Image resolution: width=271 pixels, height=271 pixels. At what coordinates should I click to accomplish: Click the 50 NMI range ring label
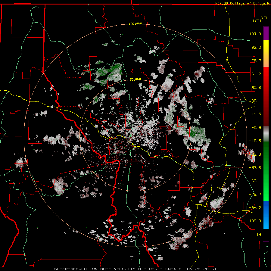(x=135, y=79)
